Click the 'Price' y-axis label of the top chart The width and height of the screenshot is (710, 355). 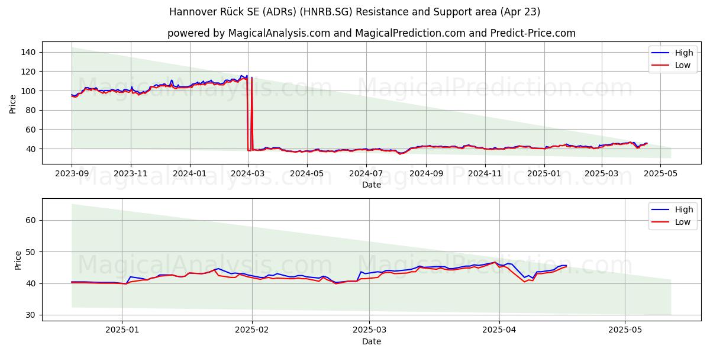coord(13,103)
